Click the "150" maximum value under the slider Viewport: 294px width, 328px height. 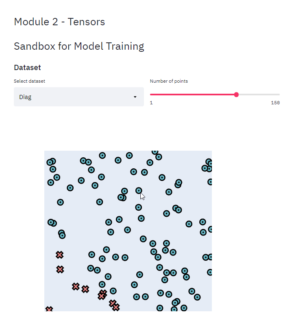(275, 103)
